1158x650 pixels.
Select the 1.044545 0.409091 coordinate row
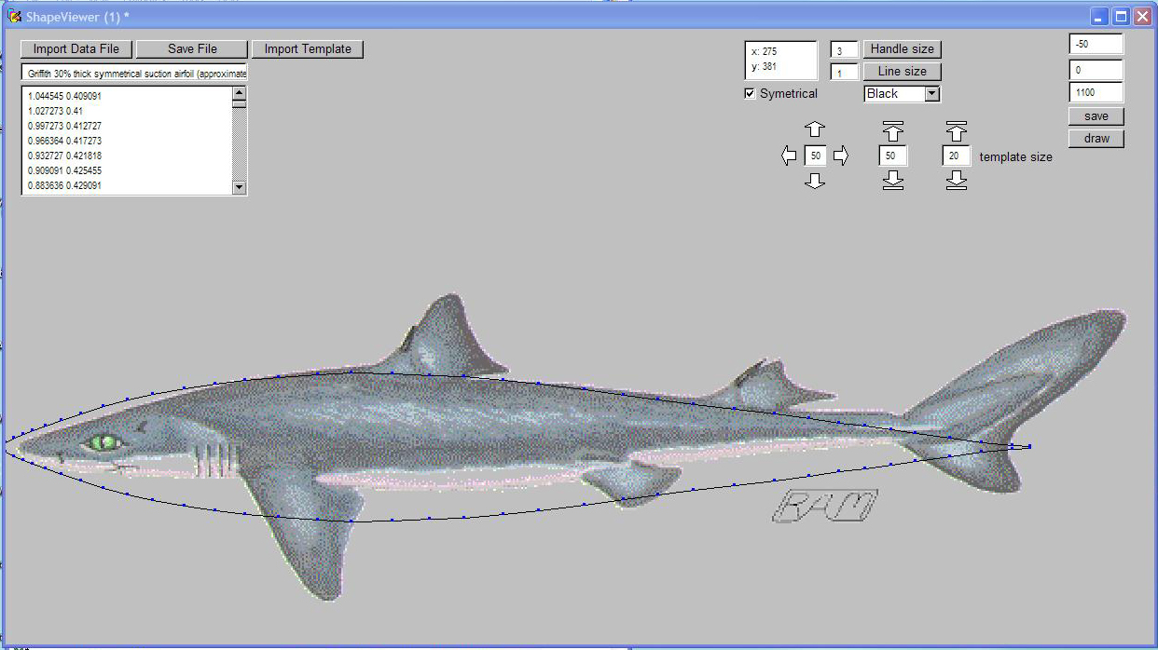pyautogui.click(x=65, y=96)
